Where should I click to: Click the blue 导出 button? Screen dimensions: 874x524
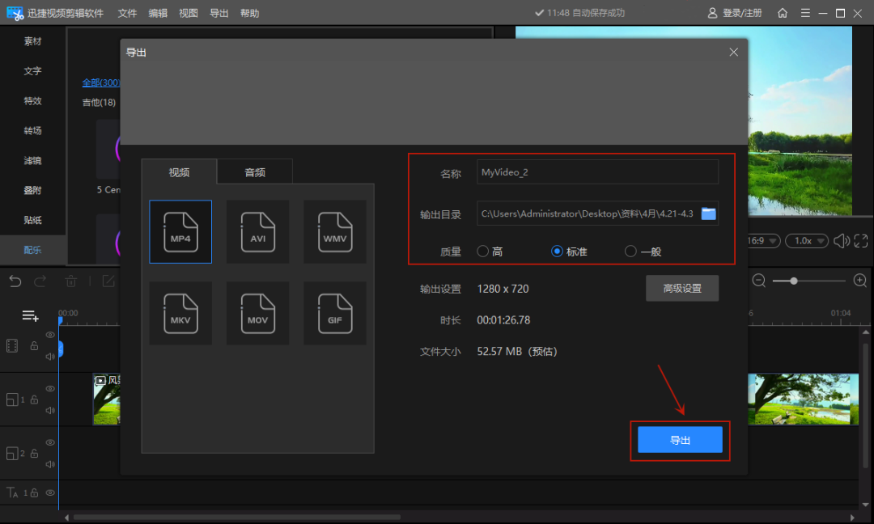tap(680, 440)
